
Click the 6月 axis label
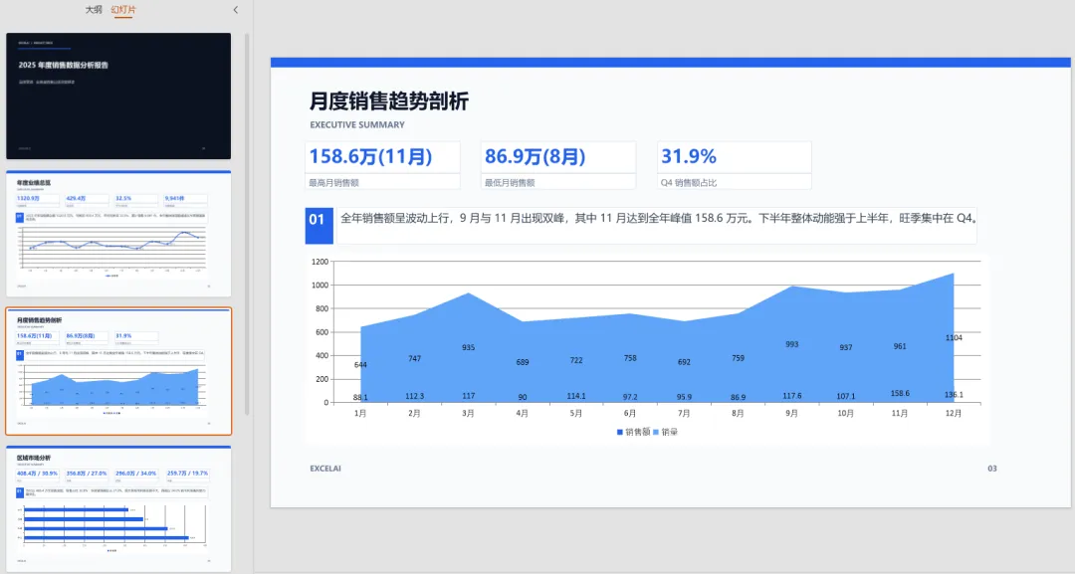630,413
